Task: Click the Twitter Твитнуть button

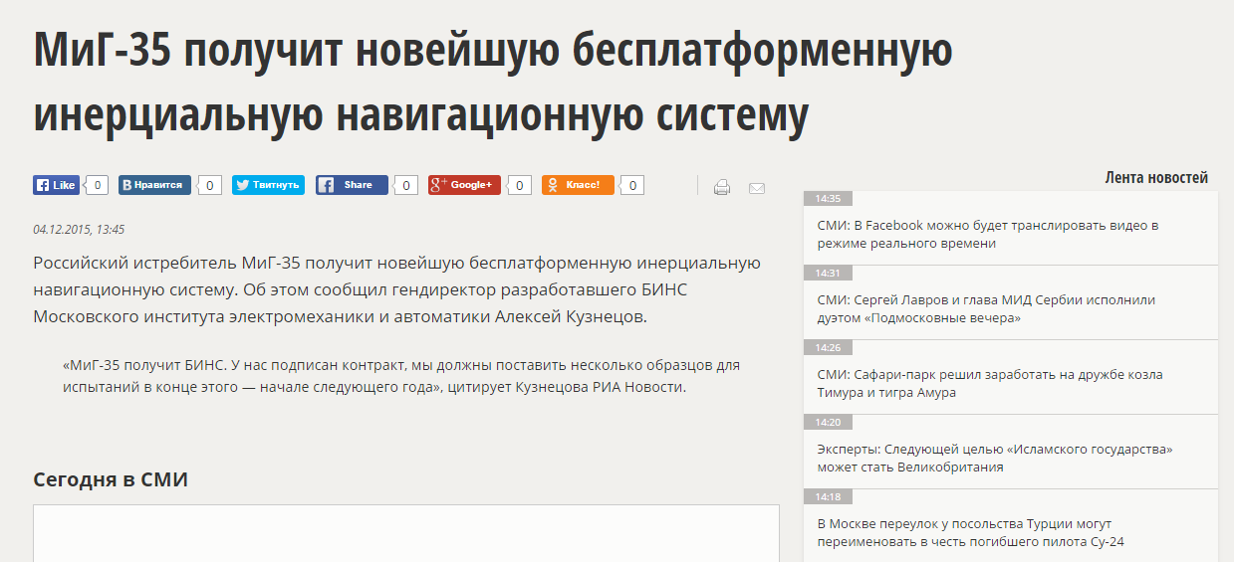Action: coord(268,185)
